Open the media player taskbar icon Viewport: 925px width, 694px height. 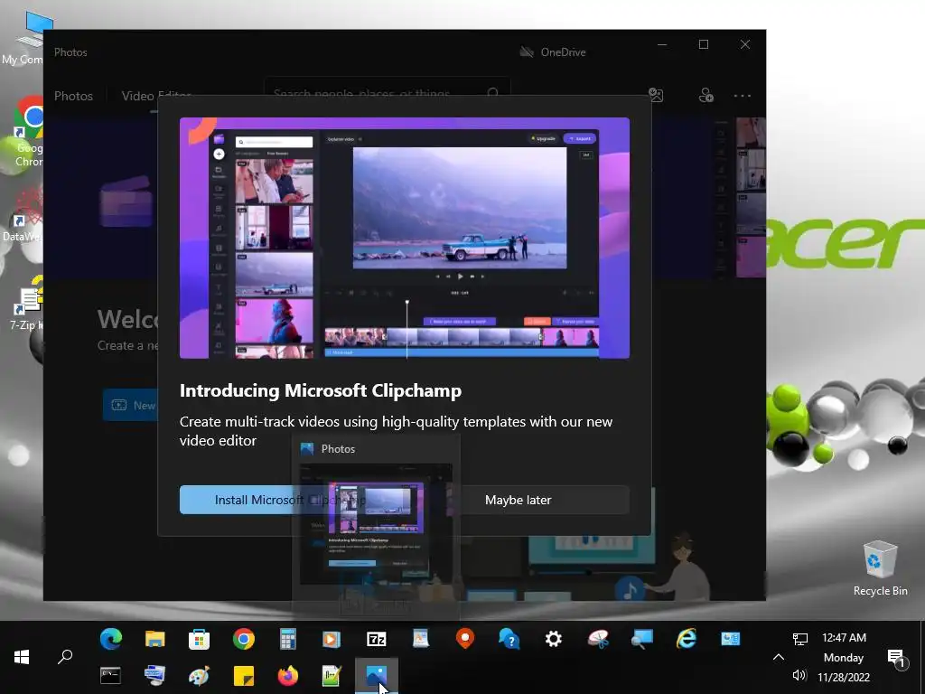[332, 639]
